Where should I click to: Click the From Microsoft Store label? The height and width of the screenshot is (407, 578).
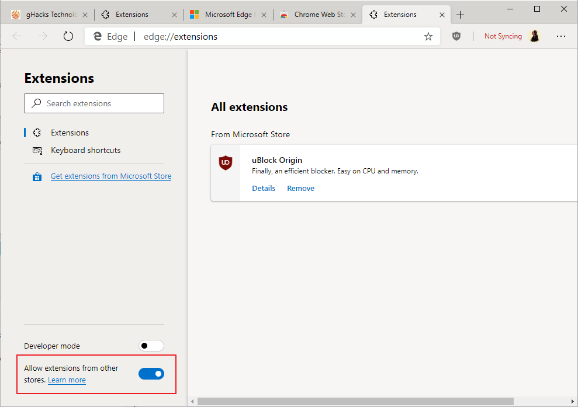click(250, 134)
